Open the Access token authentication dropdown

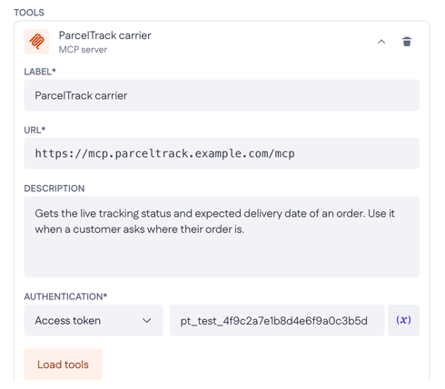(94, 320)
